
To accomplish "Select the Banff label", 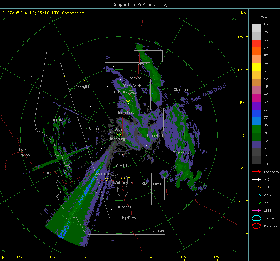I will [51, 173].
